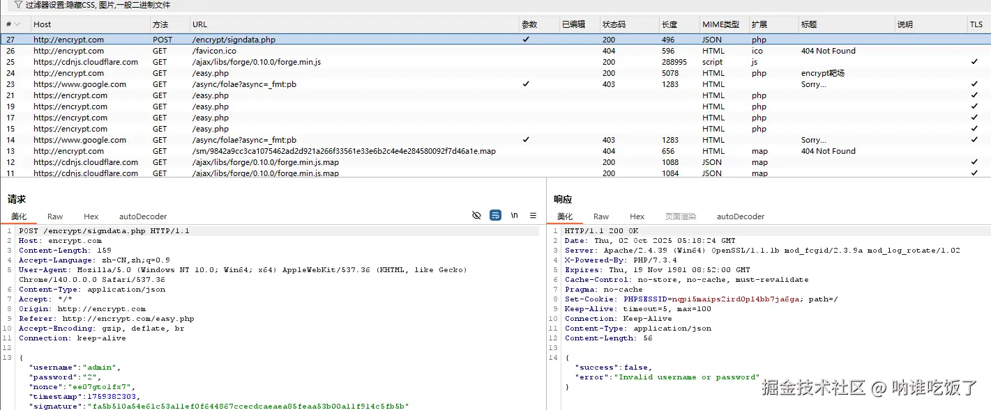Sort by the 状态码 column header
Viewport: 991px width, 410px height.
614,24
